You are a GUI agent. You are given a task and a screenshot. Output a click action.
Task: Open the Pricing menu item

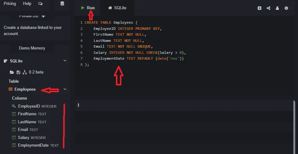click(10, 4)
